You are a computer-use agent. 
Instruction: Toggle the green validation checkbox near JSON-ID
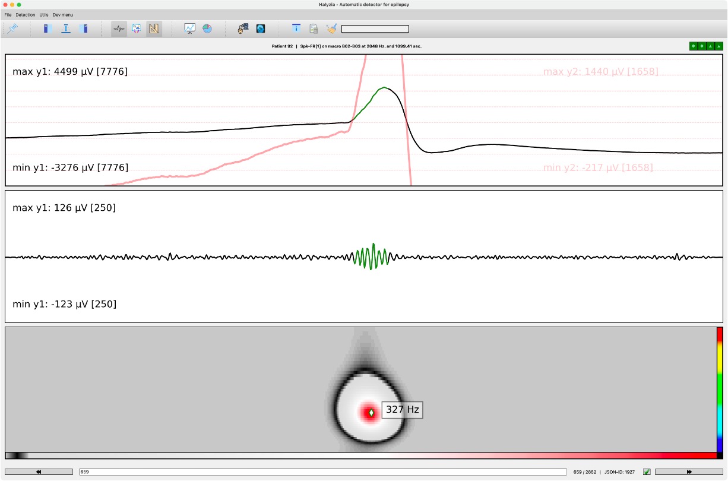647,472
